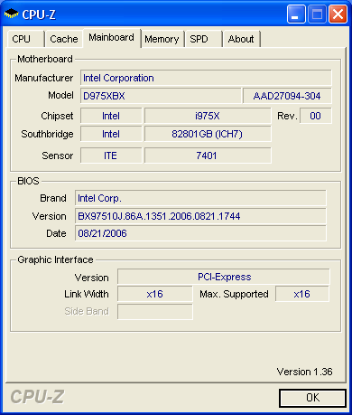This screenshot has width=352, height=415.
Task: Click the disabled maximize button
Action: 317,14
